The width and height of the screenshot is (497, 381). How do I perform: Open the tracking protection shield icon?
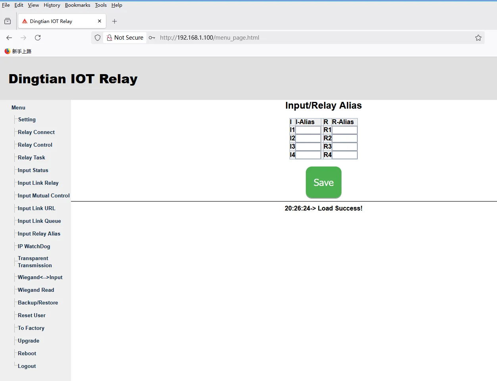tap(98, 38)
